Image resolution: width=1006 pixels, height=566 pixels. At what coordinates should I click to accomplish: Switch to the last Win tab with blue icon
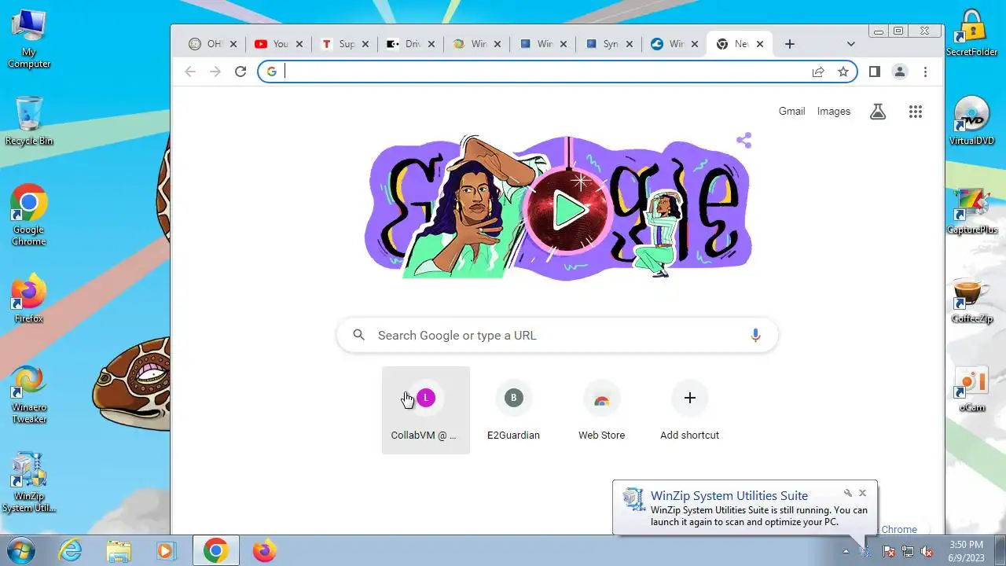(x=675, y=44)
